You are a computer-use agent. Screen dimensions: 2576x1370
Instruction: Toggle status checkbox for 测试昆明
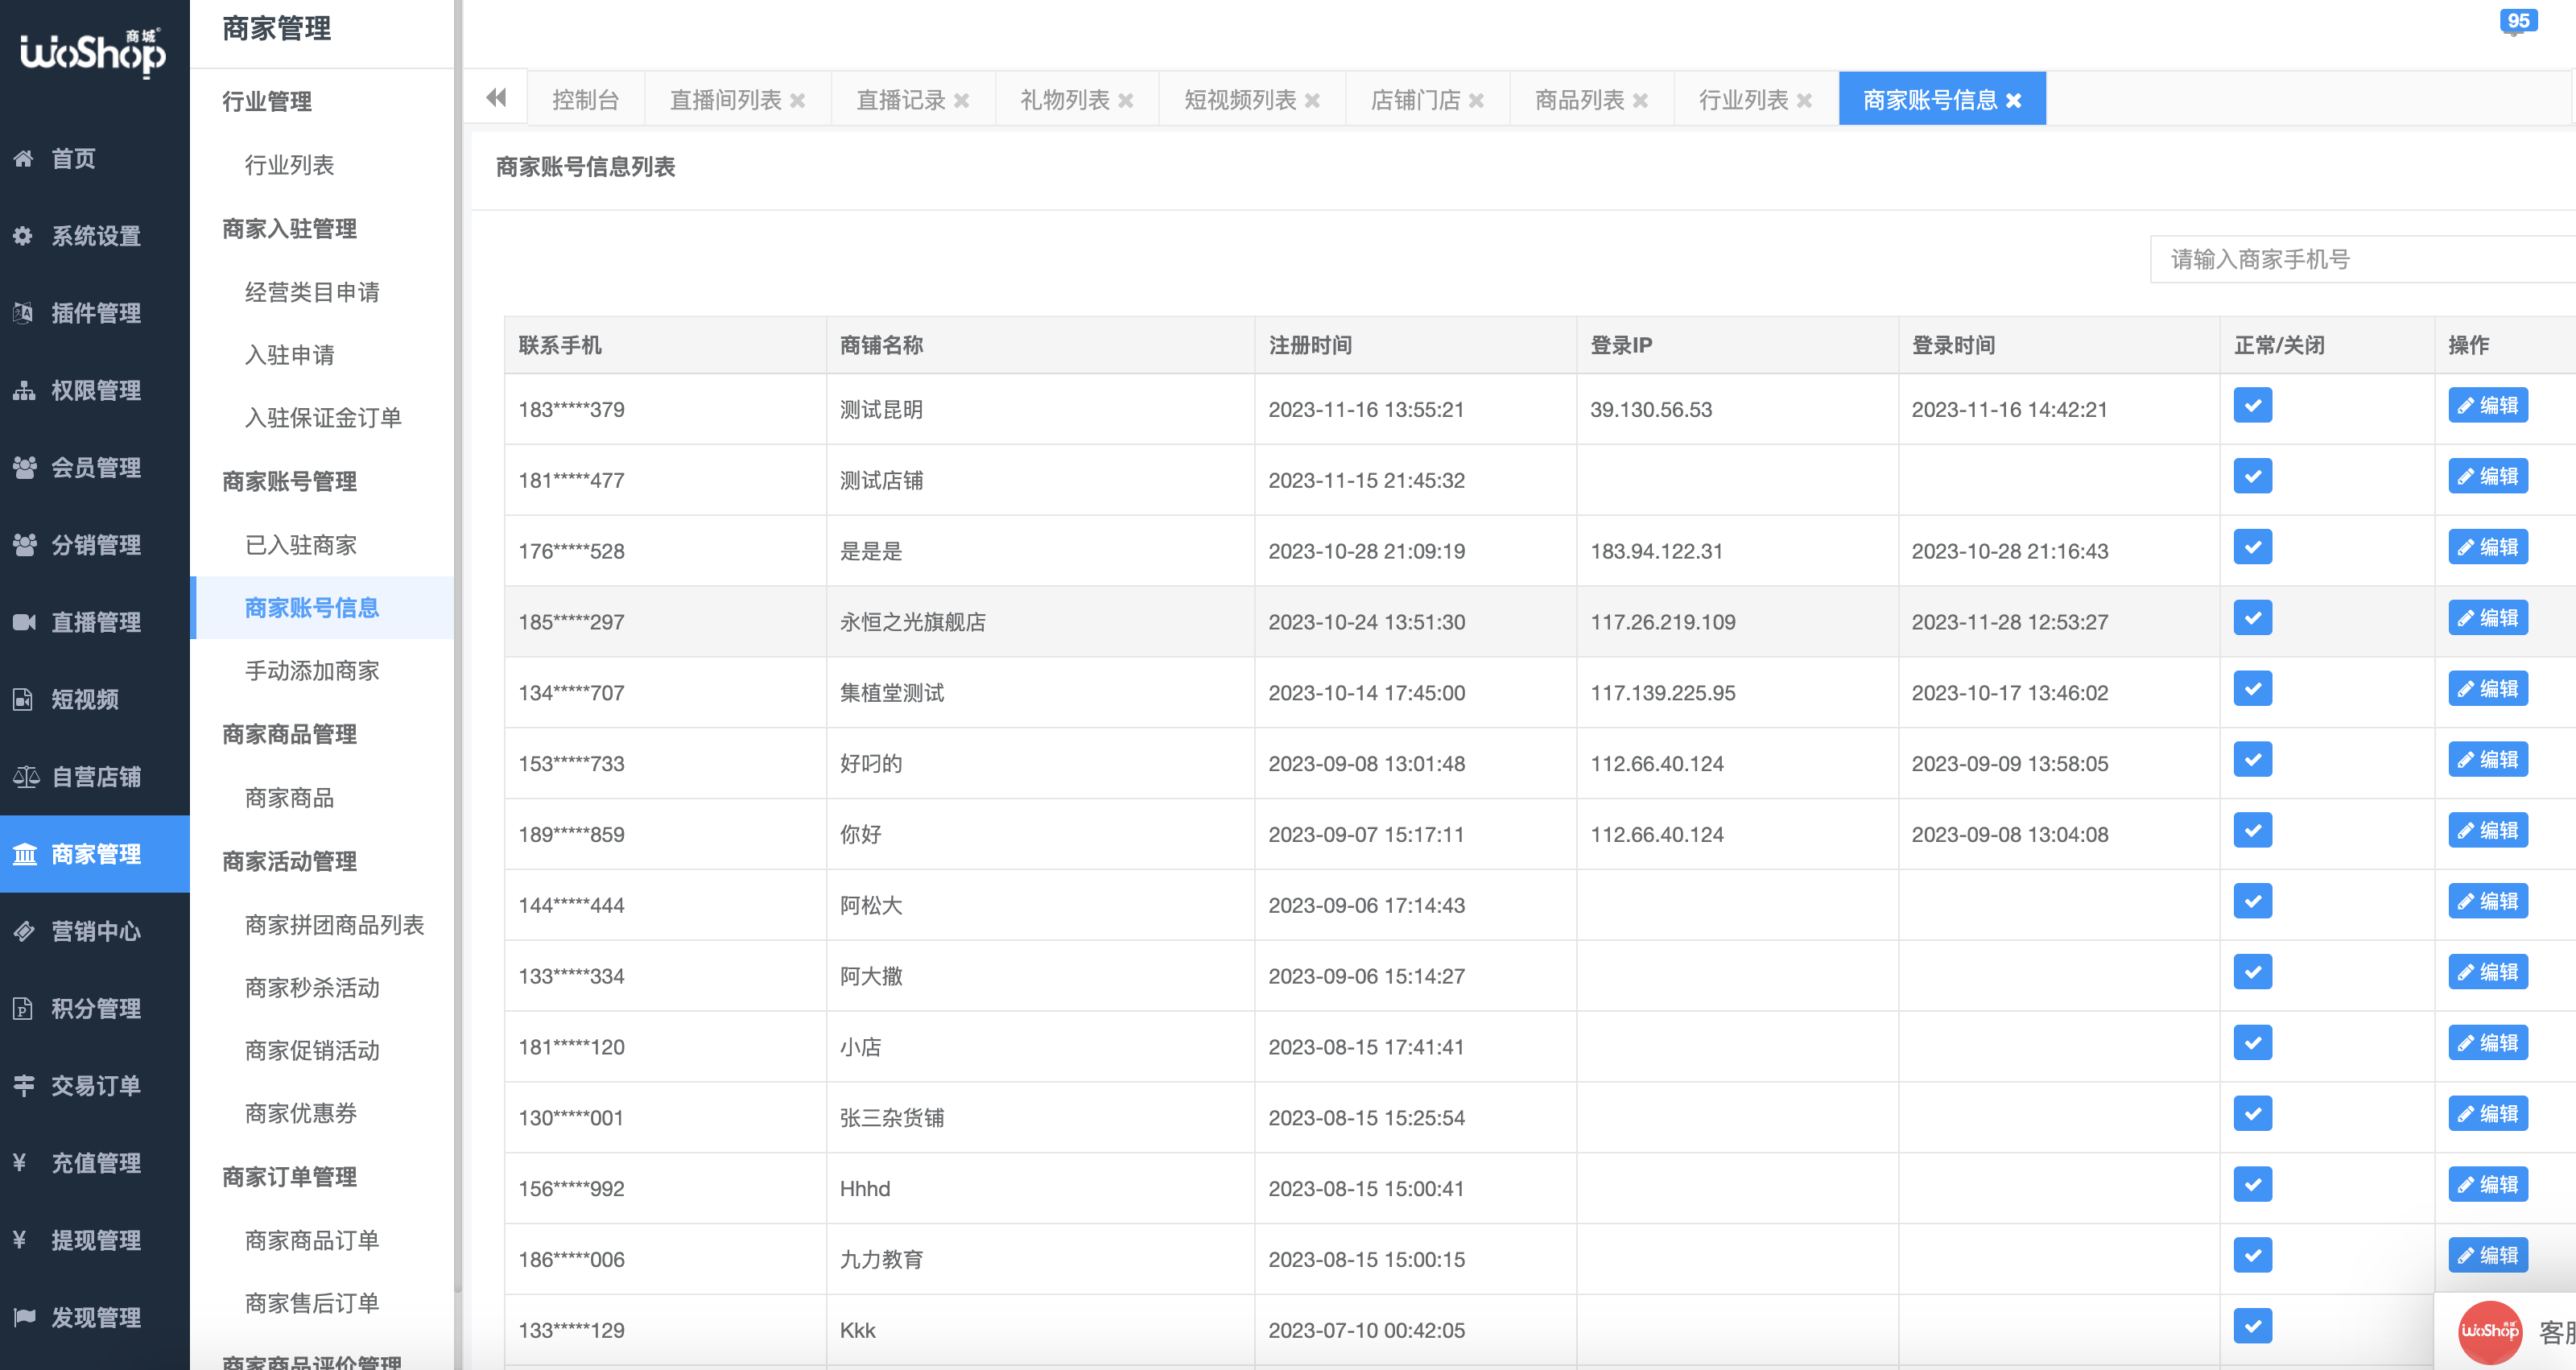[2253, 405]
